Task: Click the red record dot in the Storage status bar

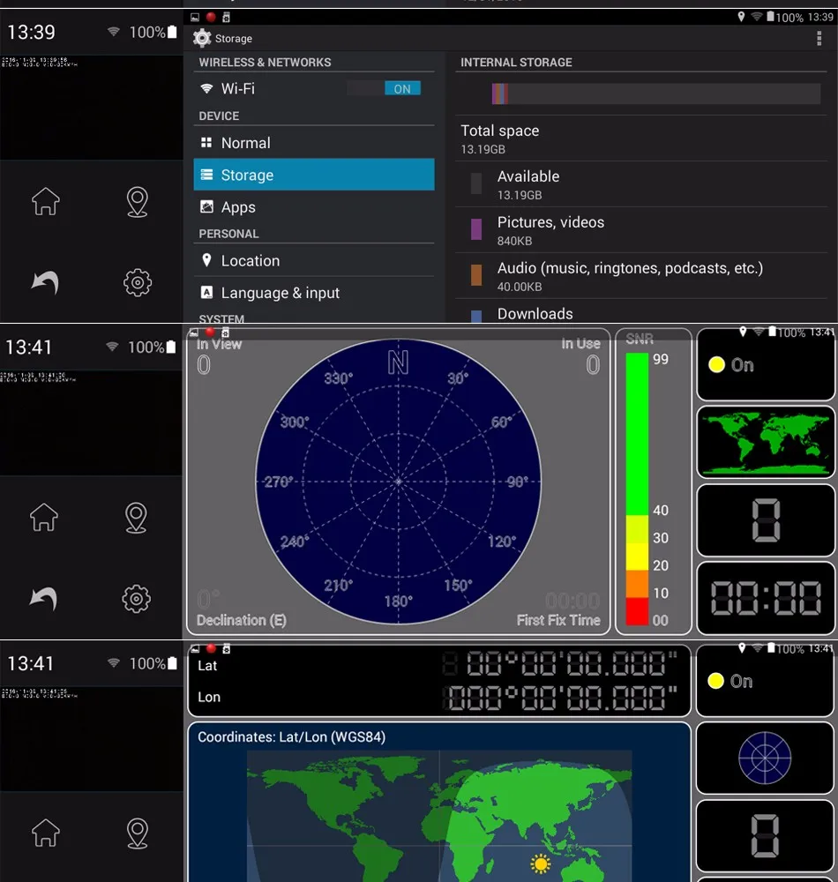Action: (x=211, y=17)
